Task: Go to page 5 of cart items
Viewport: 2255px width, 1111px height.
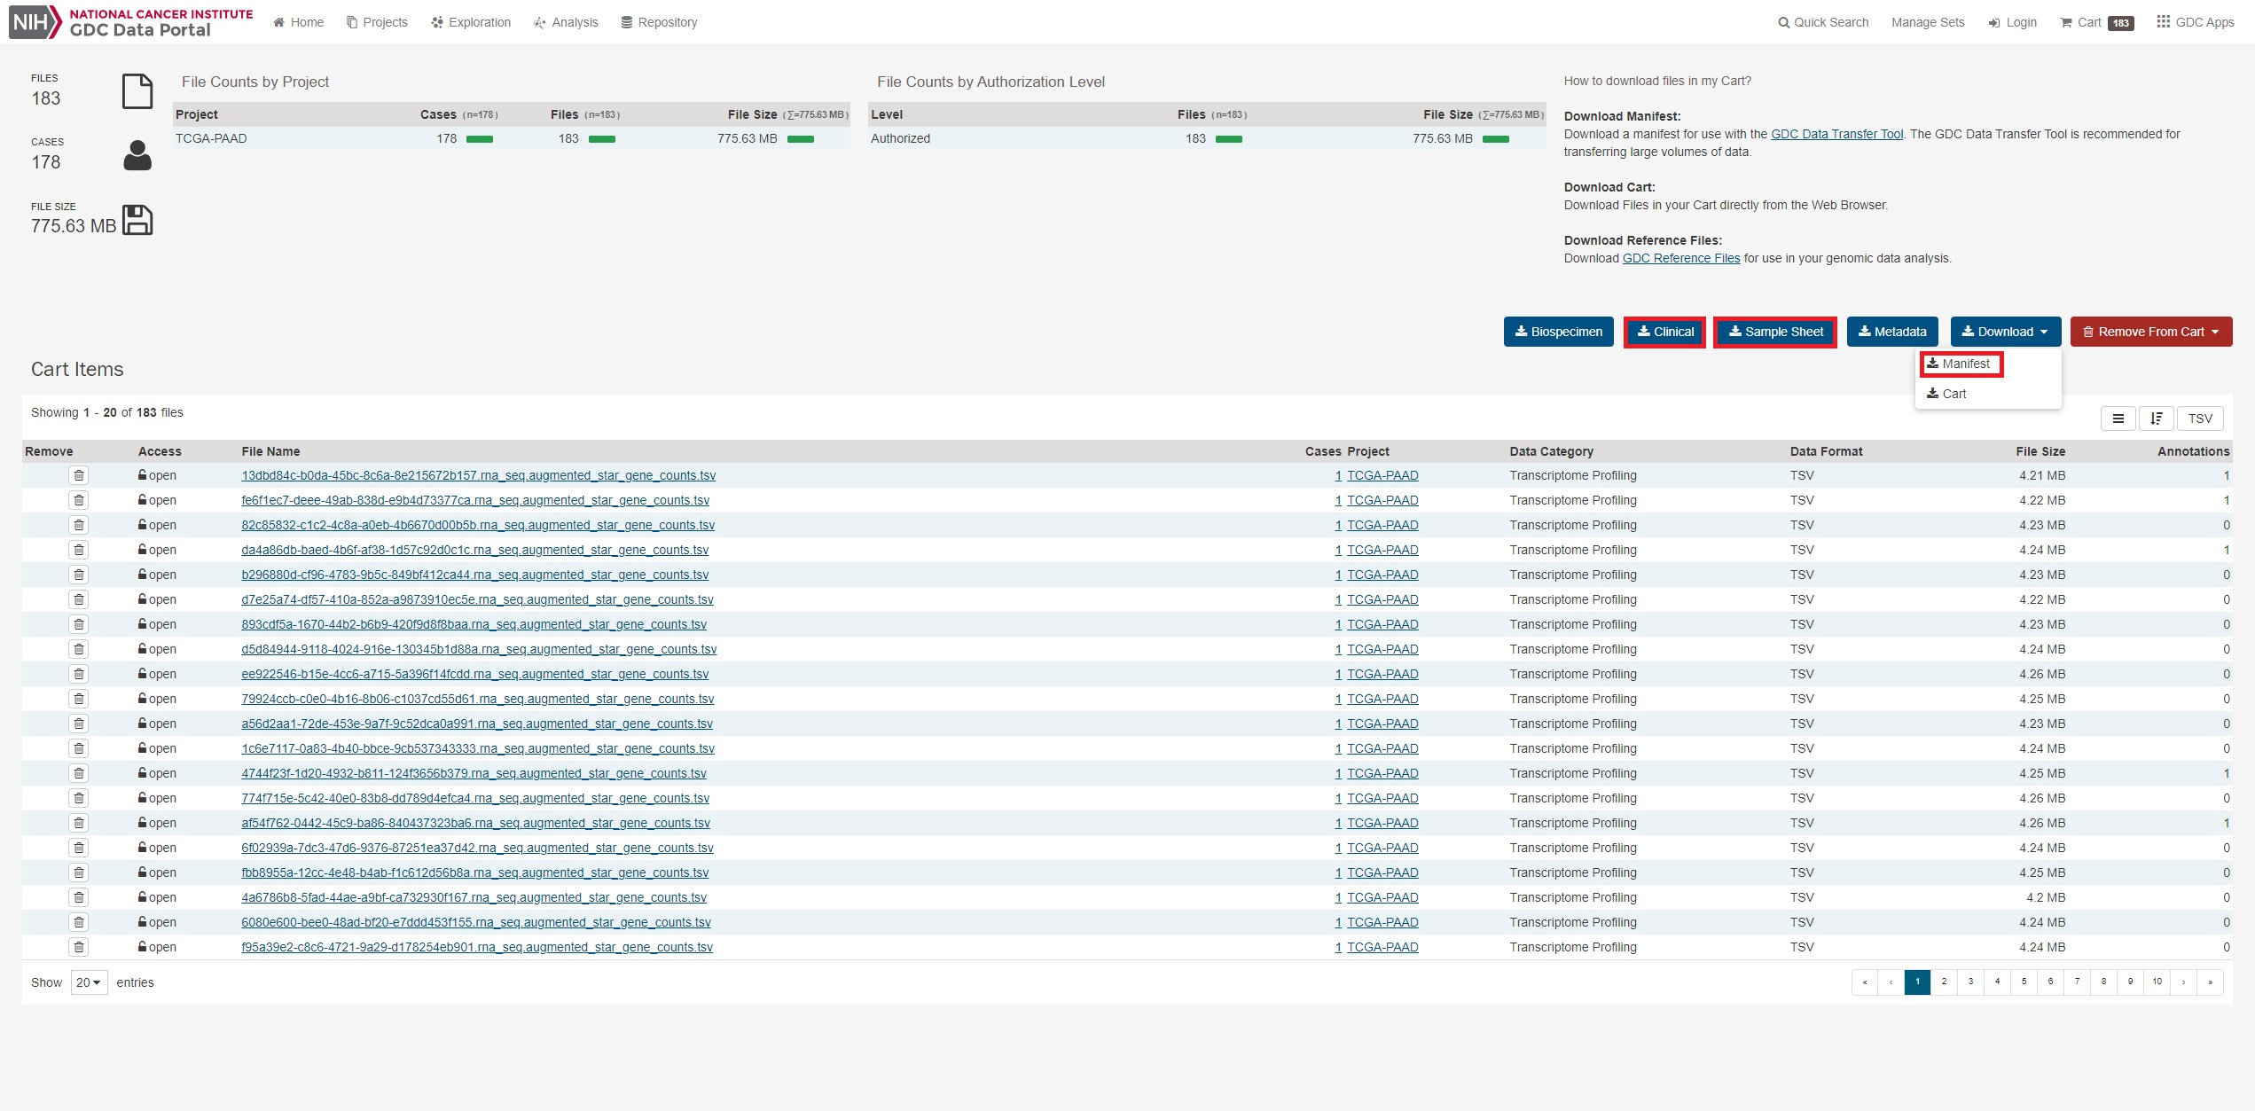Action: pos(2024,982)
